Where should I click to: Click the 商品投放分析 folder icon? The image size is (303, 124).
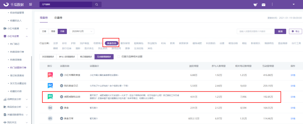(x=5, y=107)
